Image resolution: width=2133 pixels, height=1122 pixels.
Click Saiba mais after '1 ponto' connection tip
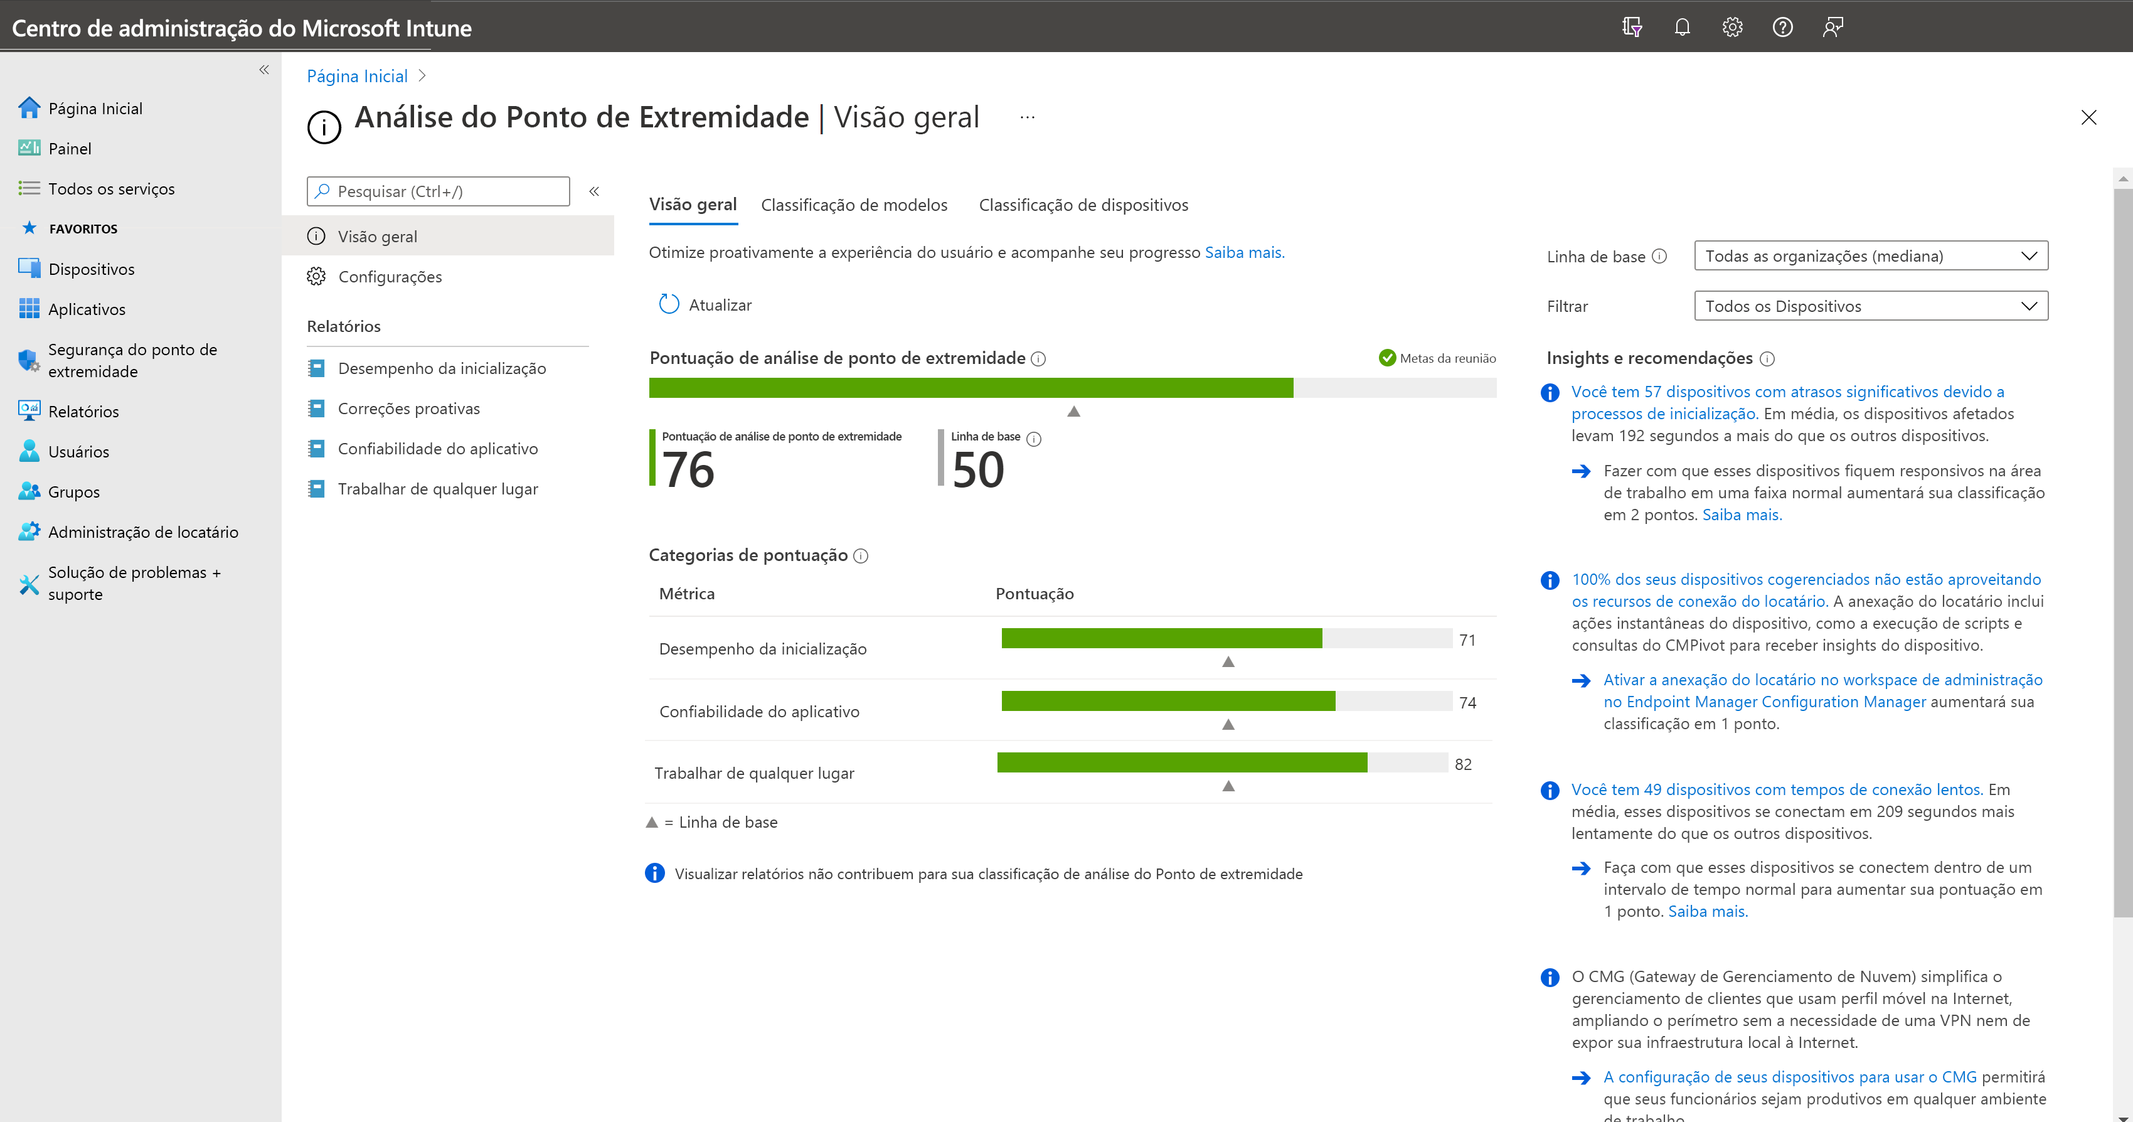point(1708,911)
